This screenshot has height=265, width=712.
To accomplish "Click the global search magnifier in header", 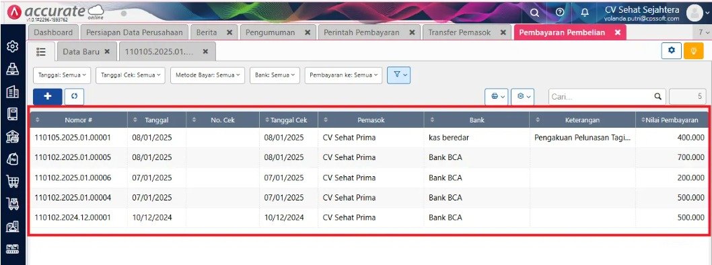I will [534, 13].
